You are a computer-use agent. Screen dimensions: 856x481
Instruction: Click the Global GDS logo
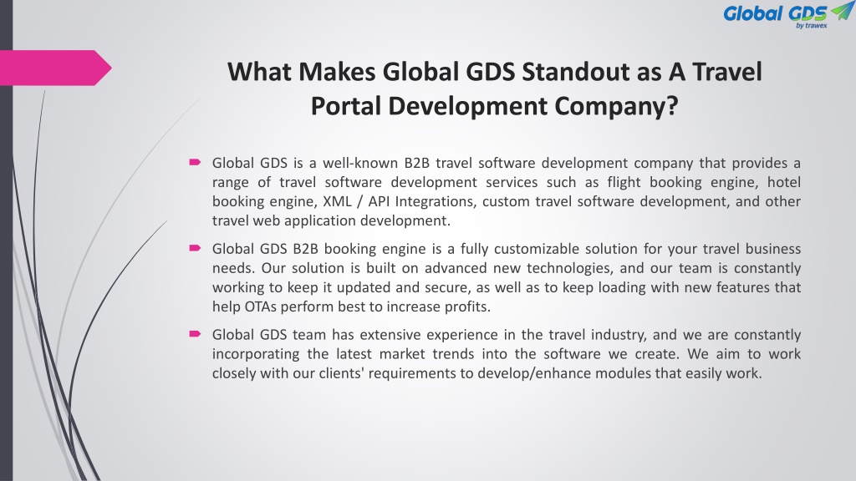pyautogui.click(x=787, y=15)
